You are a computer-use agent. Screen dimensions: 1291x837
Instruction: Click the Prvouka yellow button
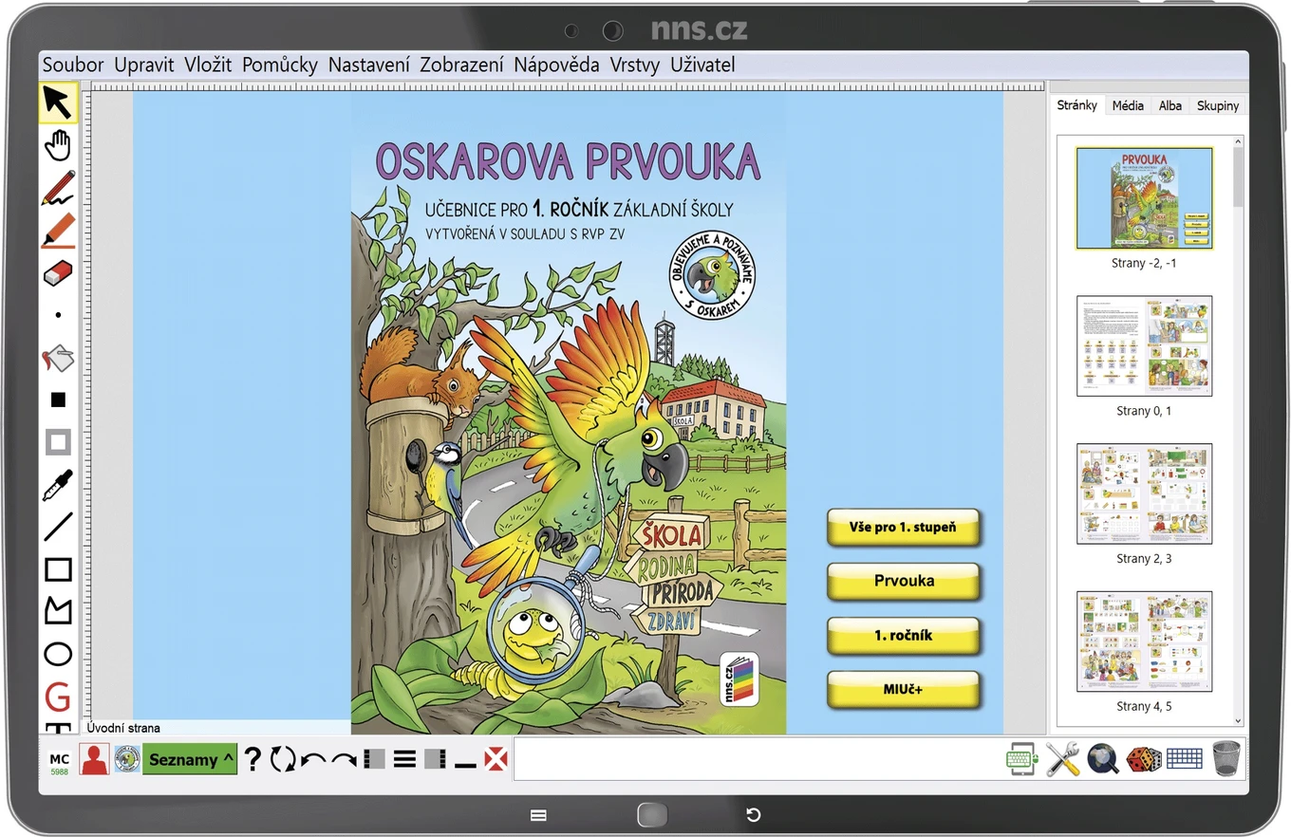tap(904, 581)
